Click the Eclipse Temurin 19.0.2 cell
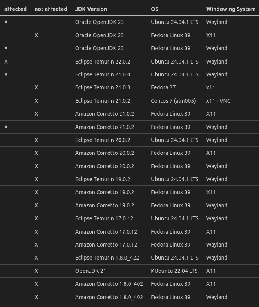Viewport: 259px width, 307px height. tap(103, 179)
